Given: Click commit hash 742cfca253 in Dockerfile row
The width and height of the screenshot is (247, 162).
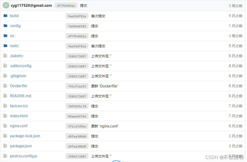Looking at the screenshot, I should click(77, 86).
